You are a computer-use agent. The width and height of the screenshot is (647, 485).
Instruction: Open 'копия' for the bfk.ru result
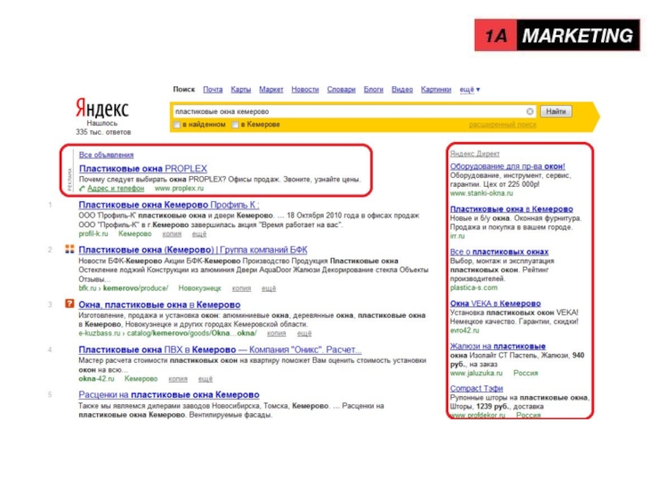click(241, 289)
